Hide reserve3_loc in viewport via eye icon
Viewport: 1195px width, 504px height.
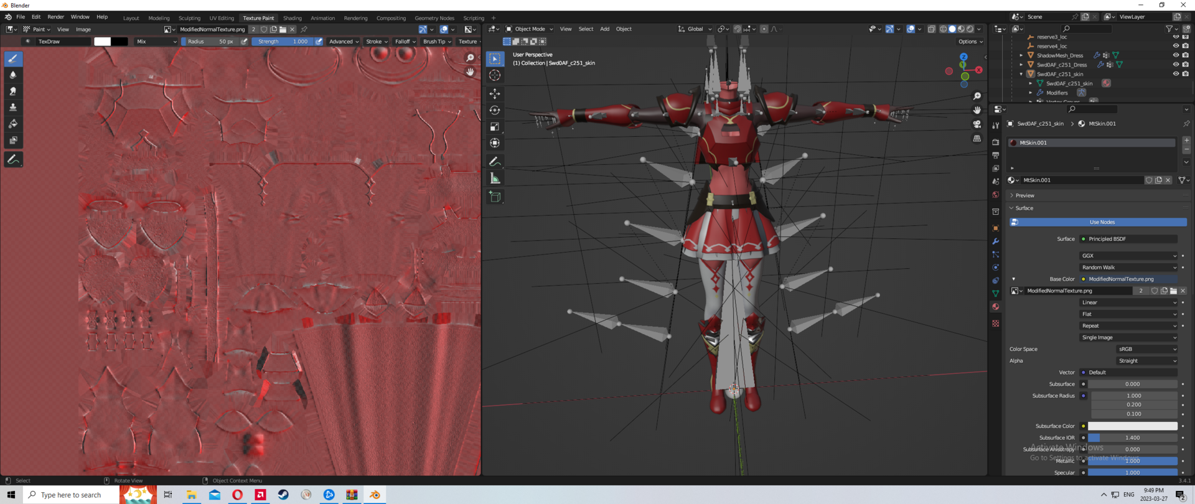(1176, 37)
